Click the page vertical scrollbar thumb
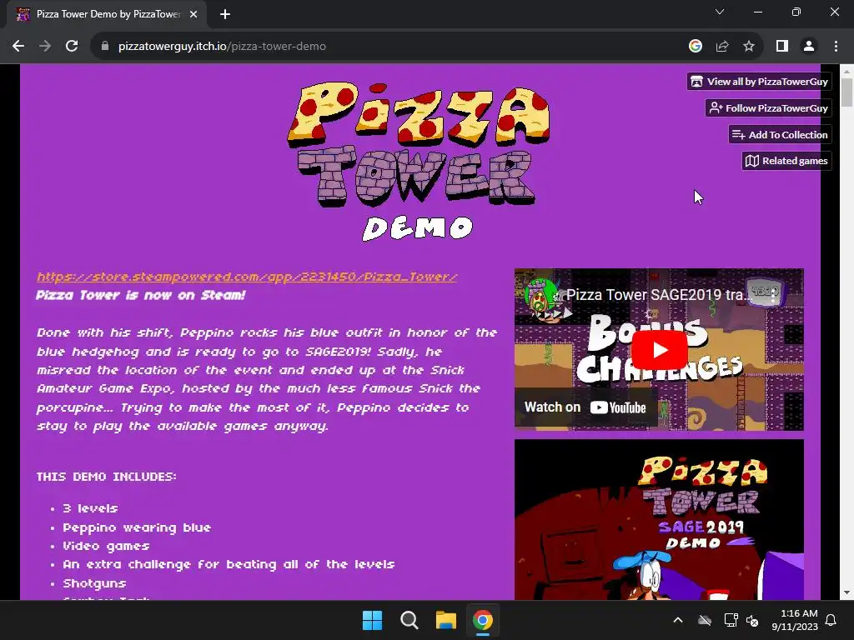The height and width of the screenshot is (640, 854). coord(846,92)
